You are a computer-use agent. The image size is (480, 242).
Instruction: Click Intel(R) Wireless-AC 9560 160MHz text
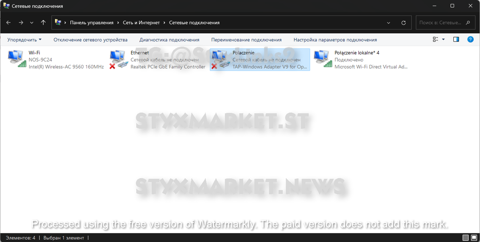tap(66, 67)
